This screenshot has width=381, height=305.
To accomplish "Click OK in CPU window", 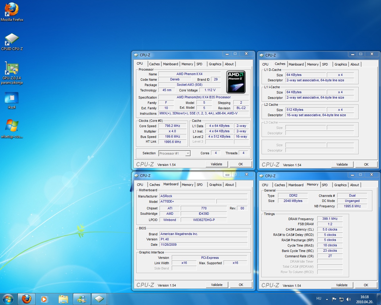I will [x=241, y=164].
